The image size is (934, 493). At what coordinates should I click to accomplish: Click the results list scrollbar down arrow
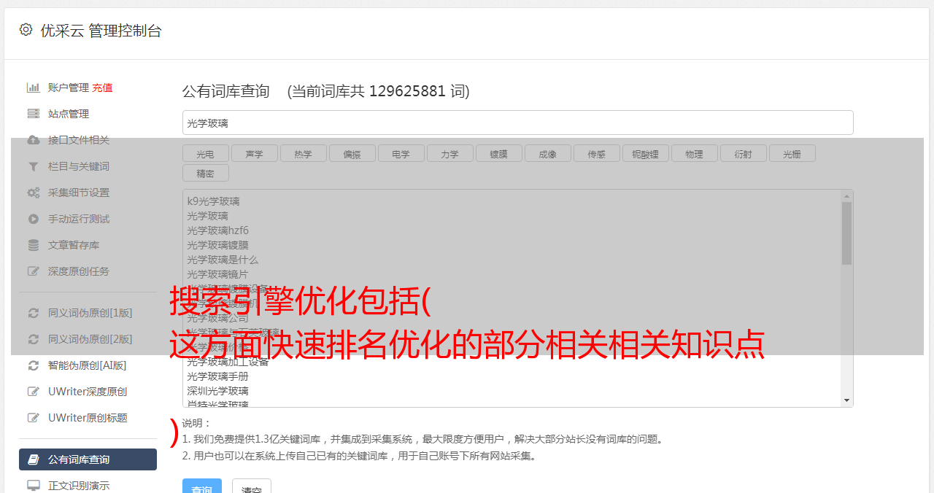846,400
